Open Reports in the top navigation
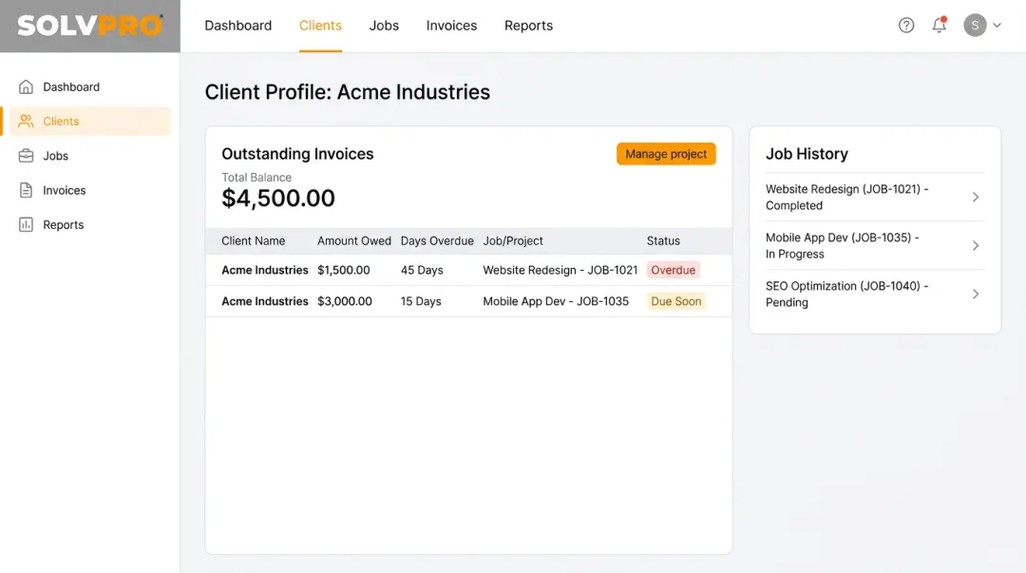This screenshot has height=573, width=1026. 528,26
